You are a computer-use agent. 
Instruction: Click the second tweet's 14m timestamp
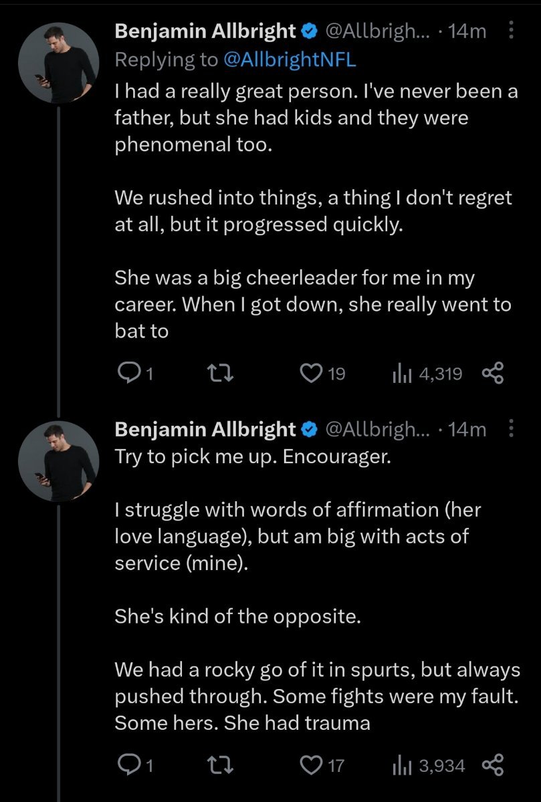coord(468,428)
